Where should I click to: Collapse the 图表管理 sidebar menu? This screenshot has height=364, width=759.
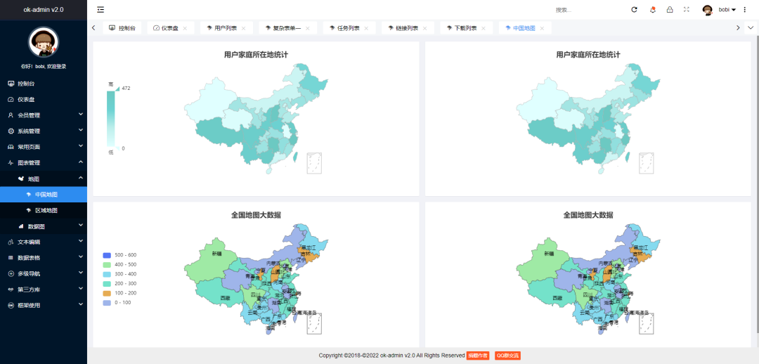point(44,162)
